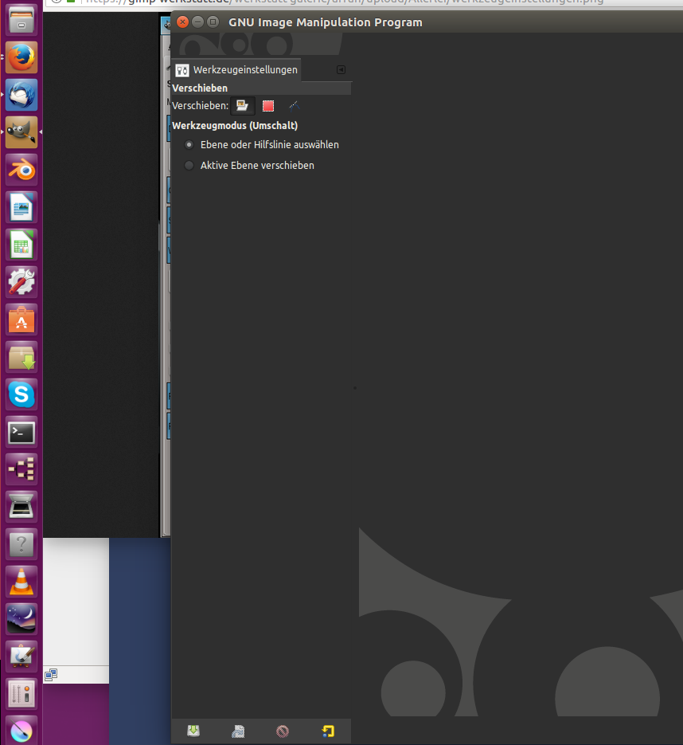Launch Stellarium night-sky dock icon
This screenshot has height=745, width=683.
21,620
